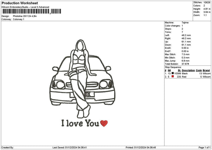
Task: Click the Stitches value 10626
Action: point(207,2)
